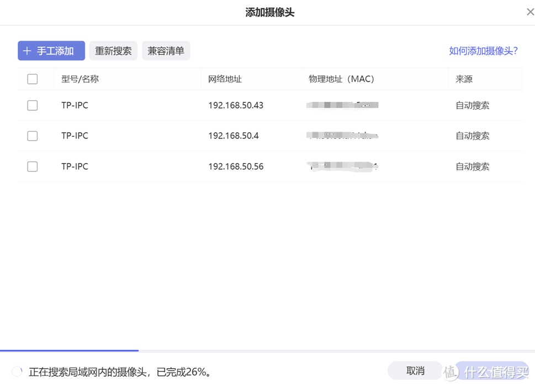This screenshot has width=535, height=387.
Task: Close the 添加摄像头 dialog with the X
Action: (529, 11)
